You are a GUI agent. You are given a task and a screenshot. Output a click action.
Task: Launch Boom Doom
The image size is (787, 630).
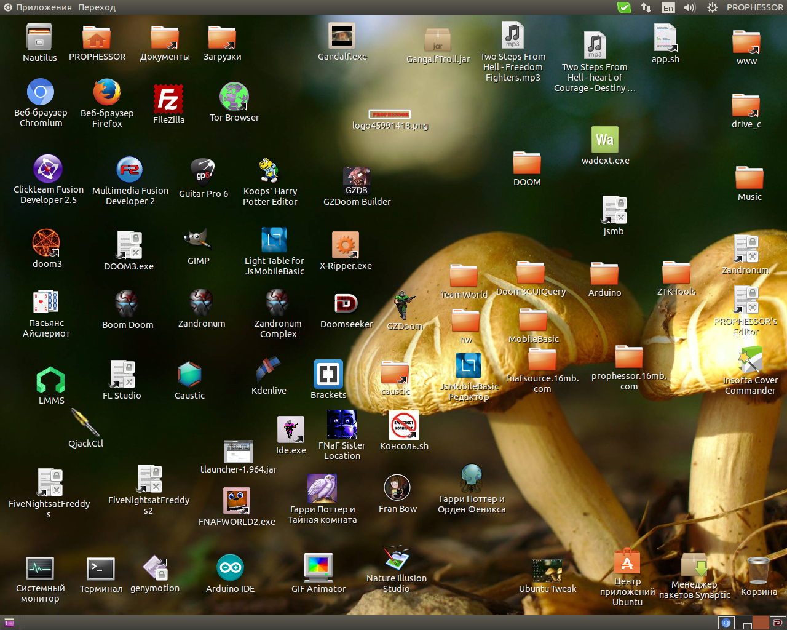pos(127,304)
